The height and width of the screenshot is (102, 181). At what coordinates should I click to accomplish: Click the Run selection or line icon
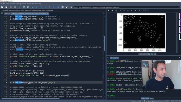[x=32, y=7]
